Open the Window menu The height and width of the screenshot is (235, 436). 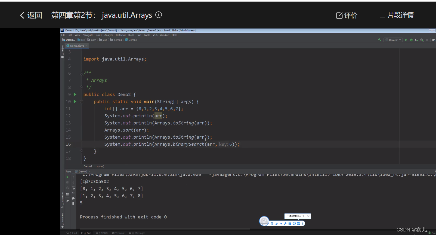[x=165, y=35]
